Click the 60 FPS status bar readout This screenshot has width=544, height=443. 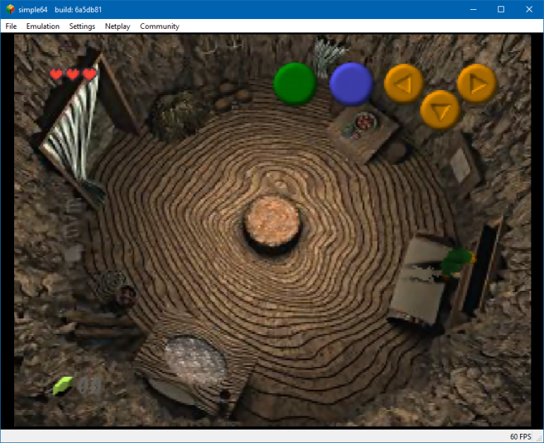[x=521, y=437]
